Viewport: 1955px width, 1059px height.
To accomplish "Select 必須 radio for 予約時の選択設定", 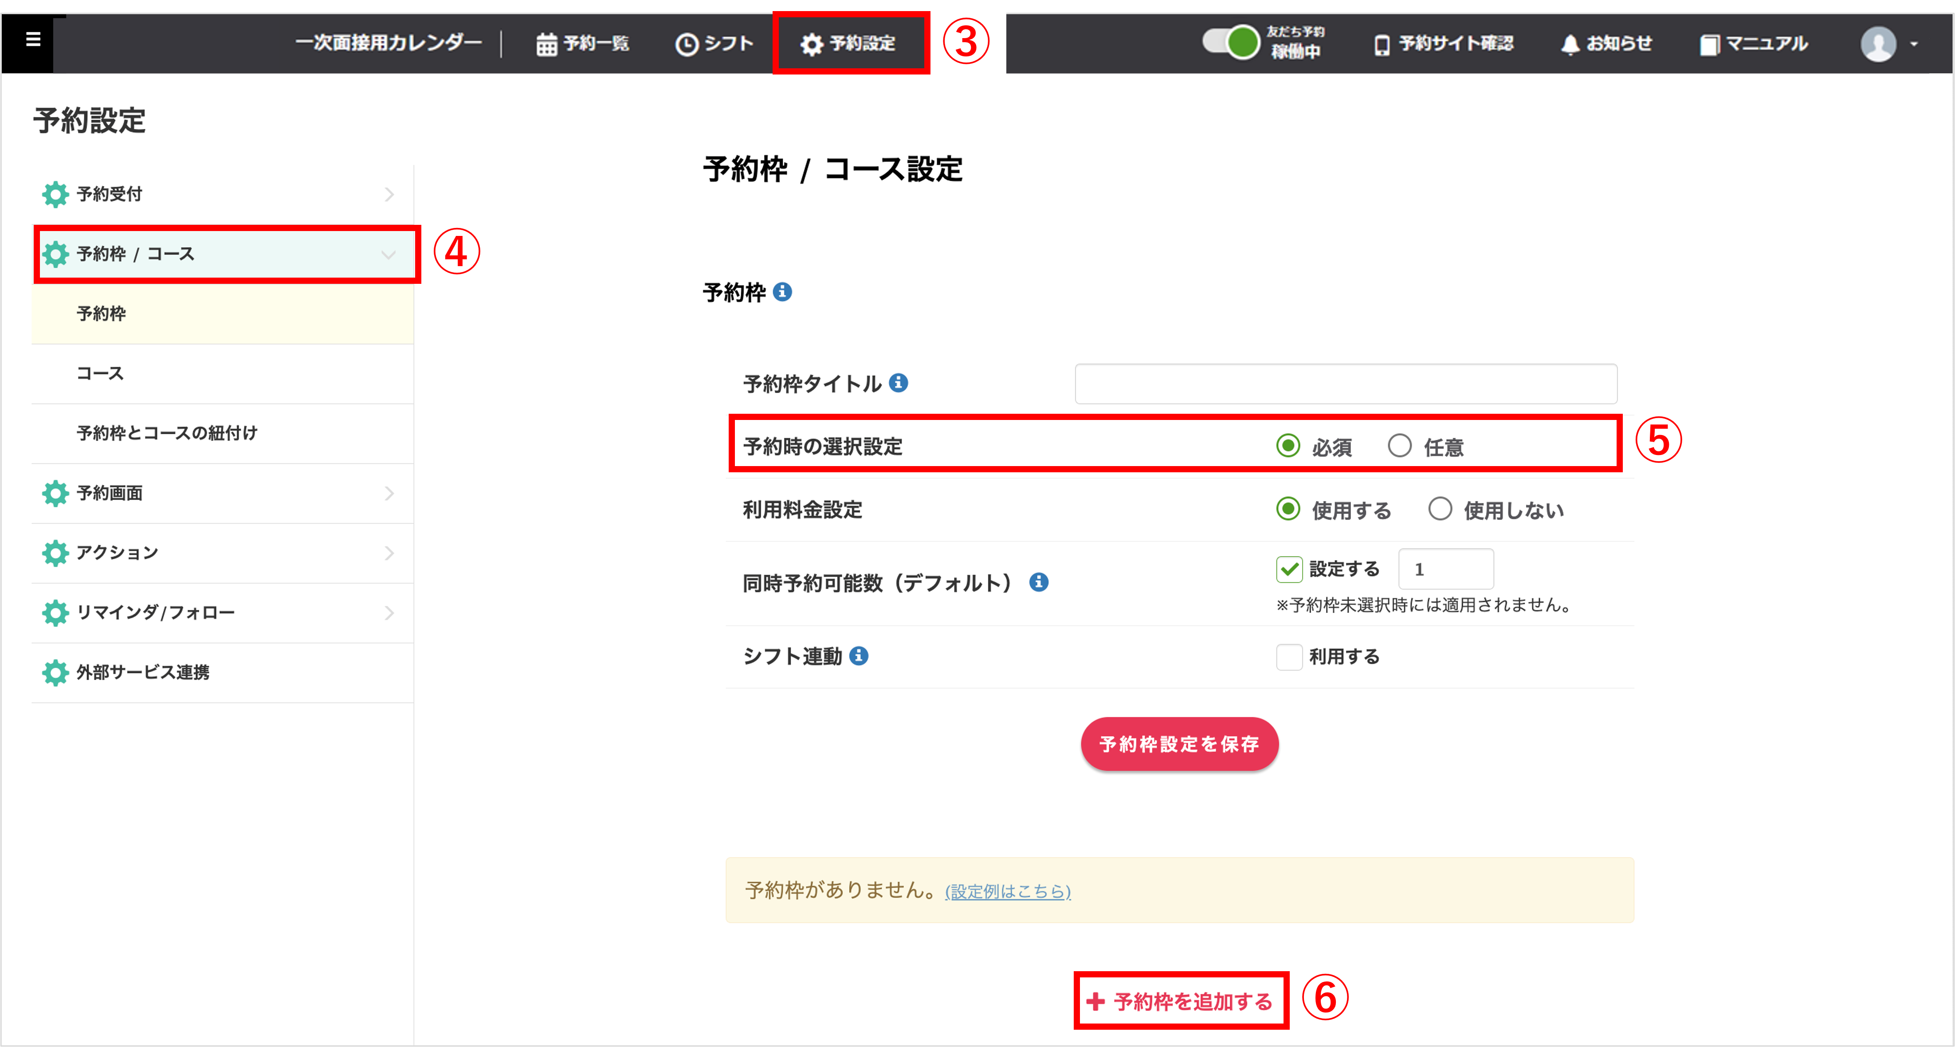I will coord(1288,445).
